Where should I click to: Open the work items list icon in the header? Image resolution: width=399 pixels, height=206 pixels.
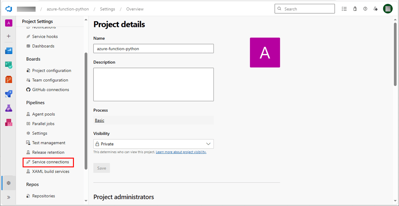pos(344,9)
